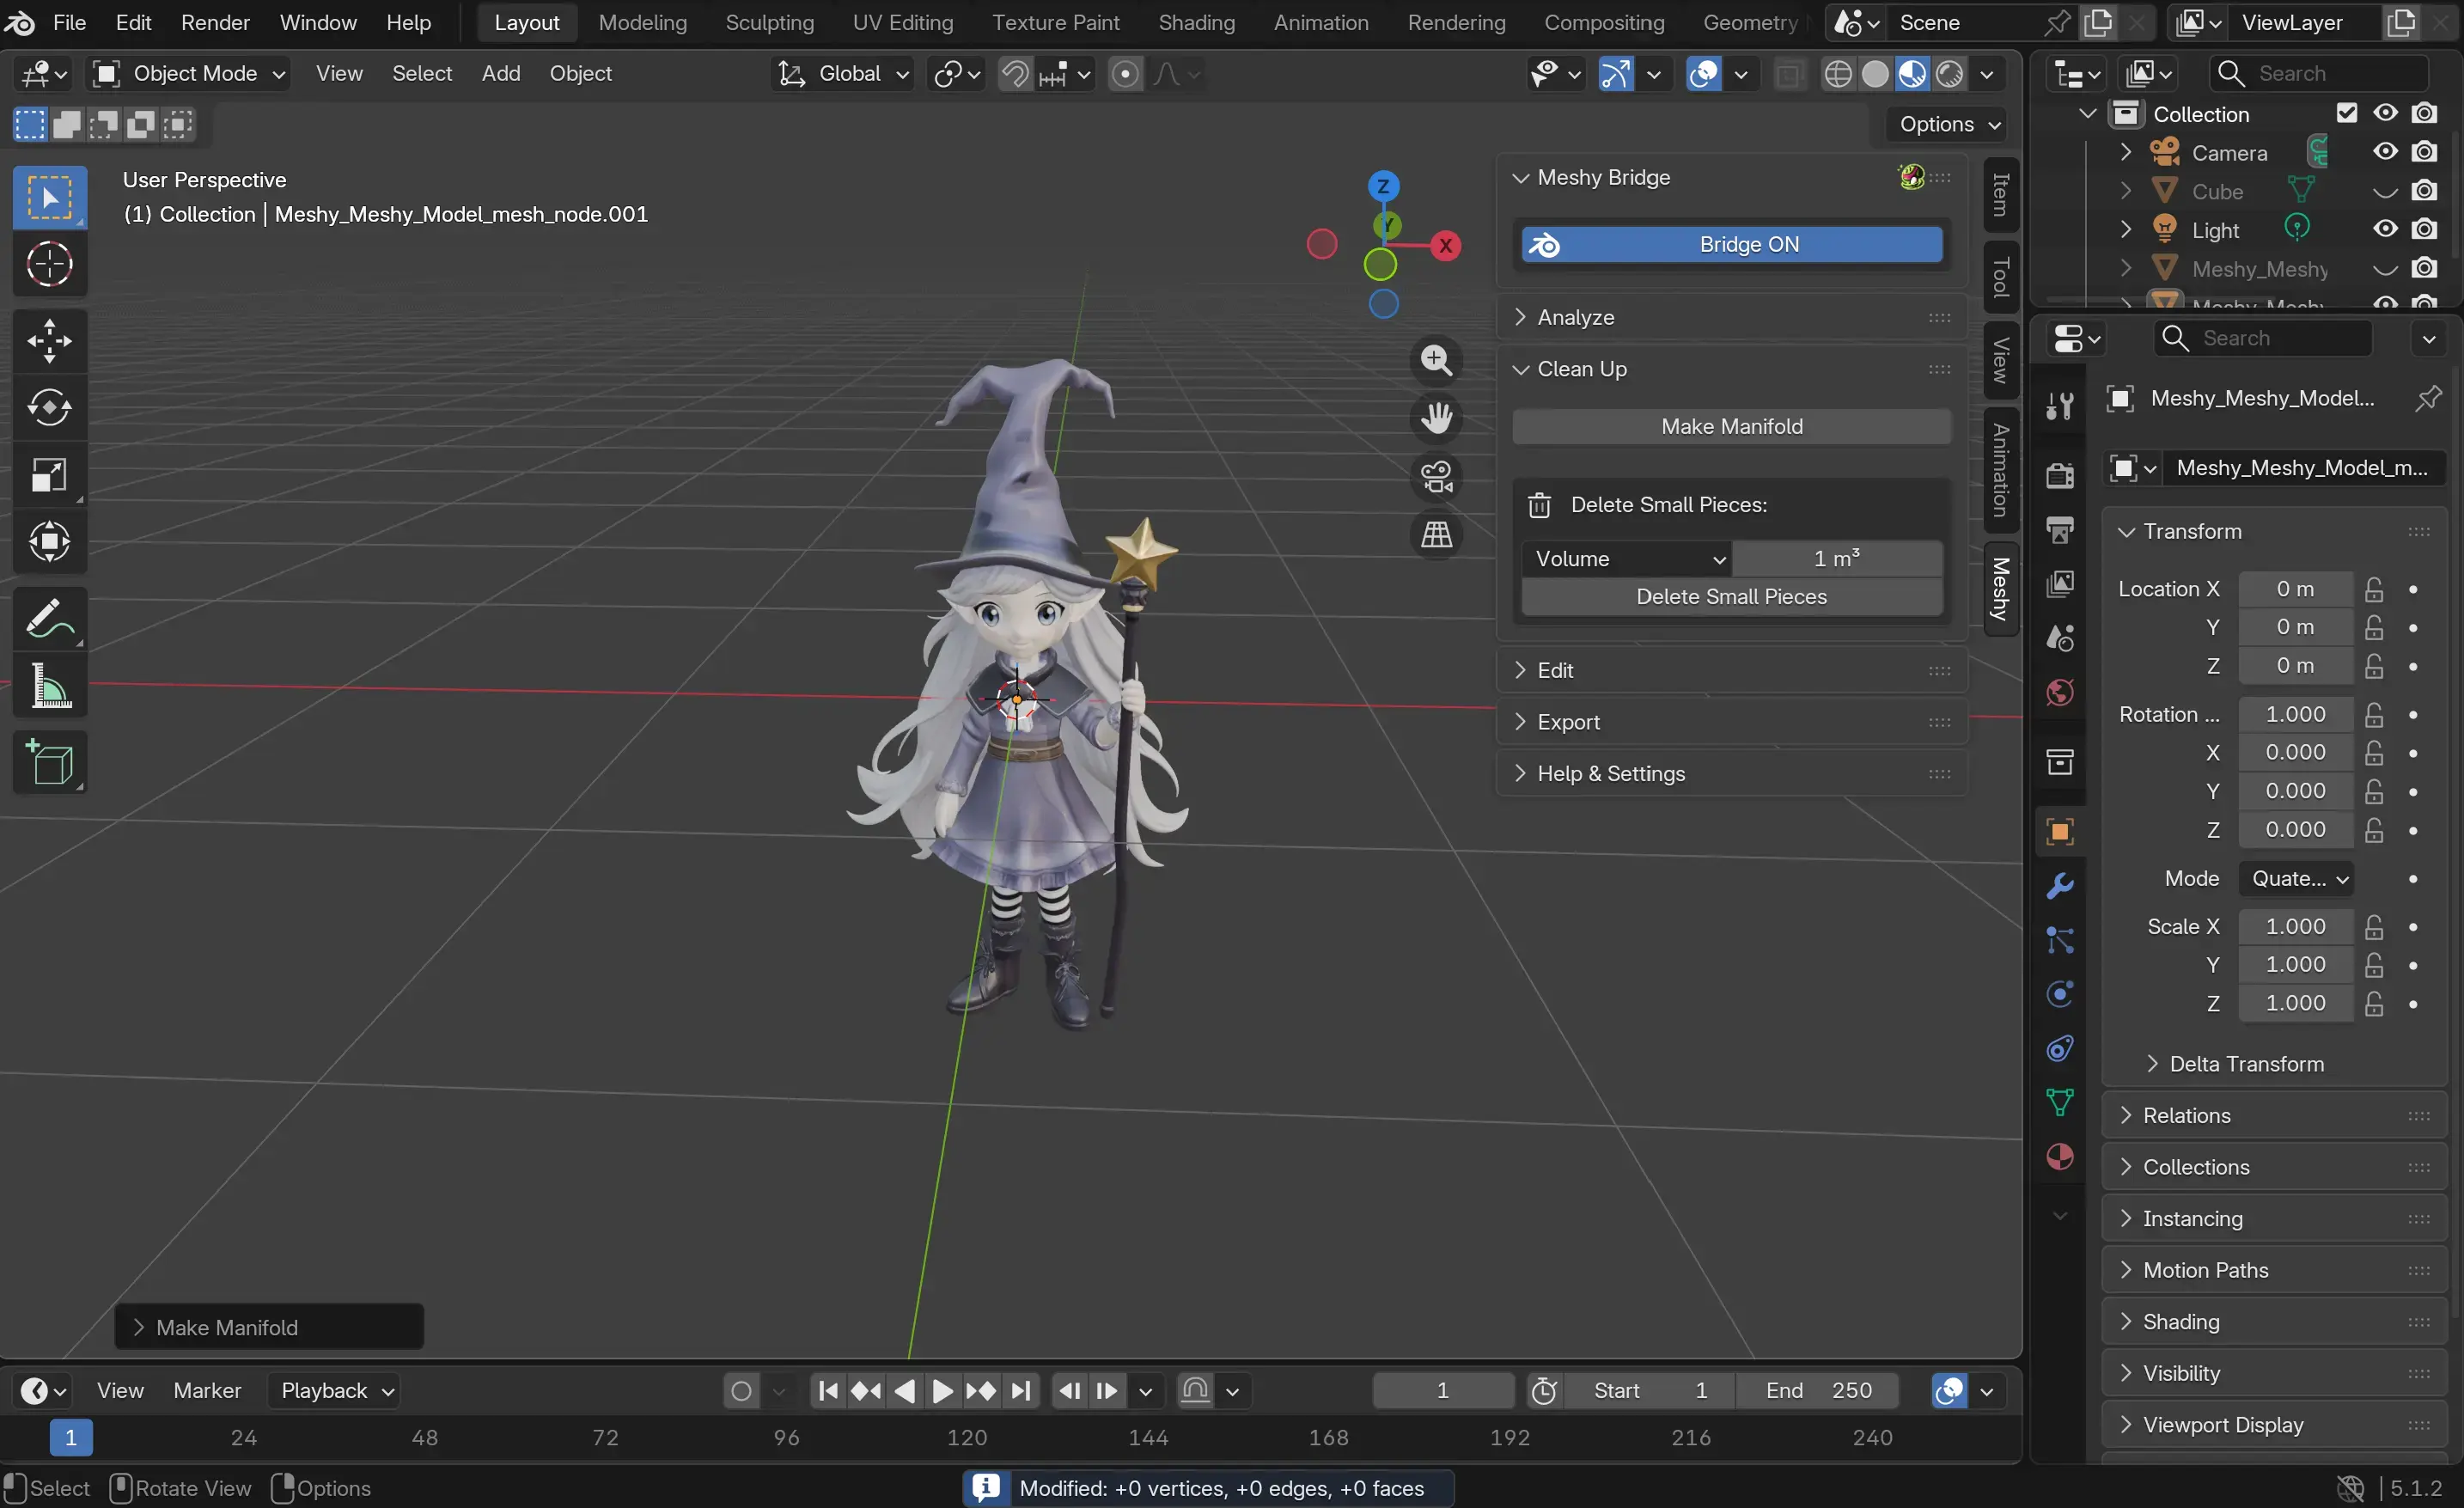Toggle Cube render camera icon in outliner
This screenshot has height=1508, width=2464.
[x=2424, y=191]
